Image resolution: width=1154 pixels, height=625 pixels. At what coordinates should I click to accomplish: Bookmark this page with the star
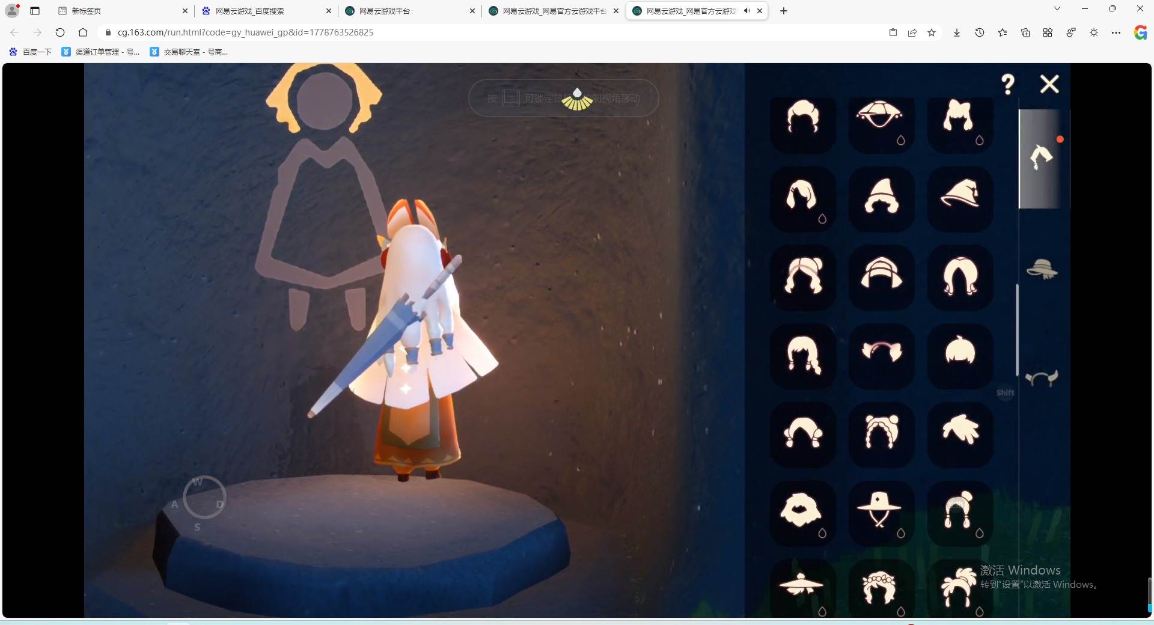point(932,32)
